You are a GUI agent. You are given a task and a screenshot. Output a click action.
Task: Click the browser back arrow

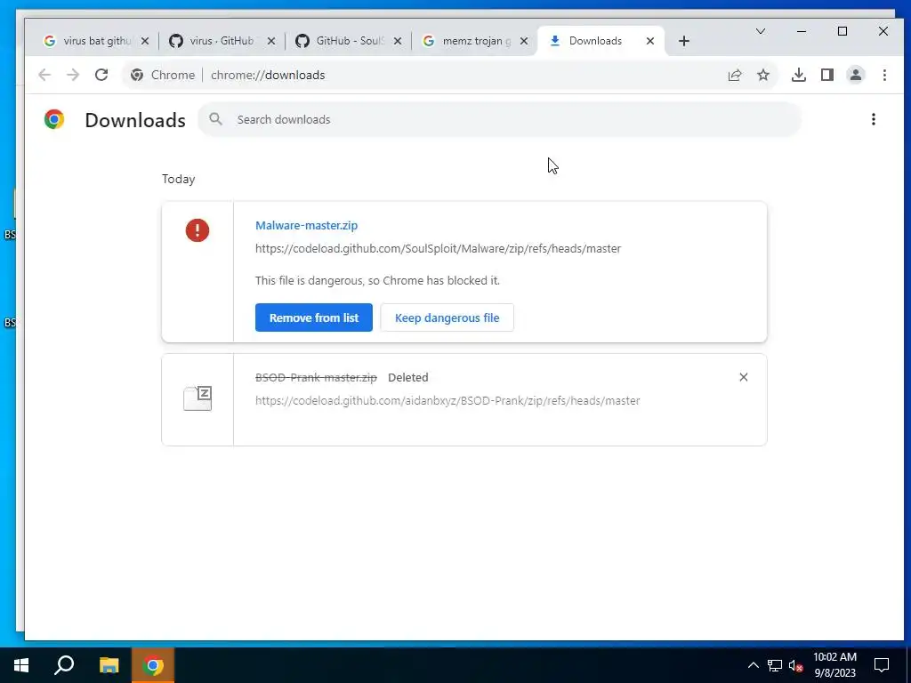pos(44,75)
